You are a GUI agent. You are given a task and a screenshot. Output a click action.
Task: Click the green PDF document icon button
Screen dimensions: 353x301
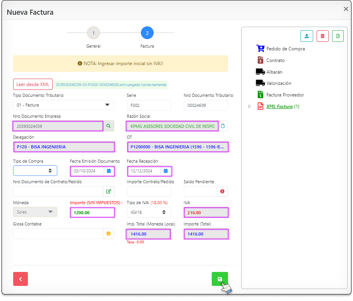click(x=338, y=36)
